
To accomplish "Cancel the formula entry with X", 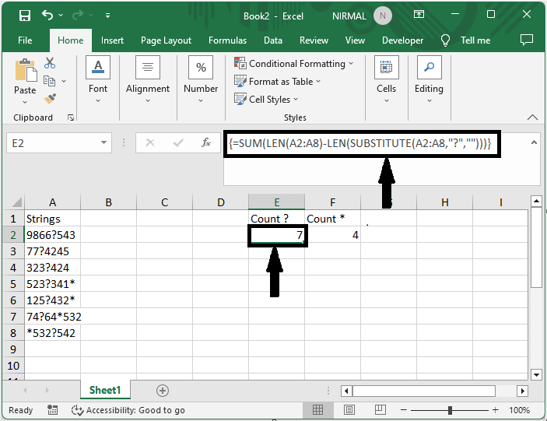I will (150, 142).
